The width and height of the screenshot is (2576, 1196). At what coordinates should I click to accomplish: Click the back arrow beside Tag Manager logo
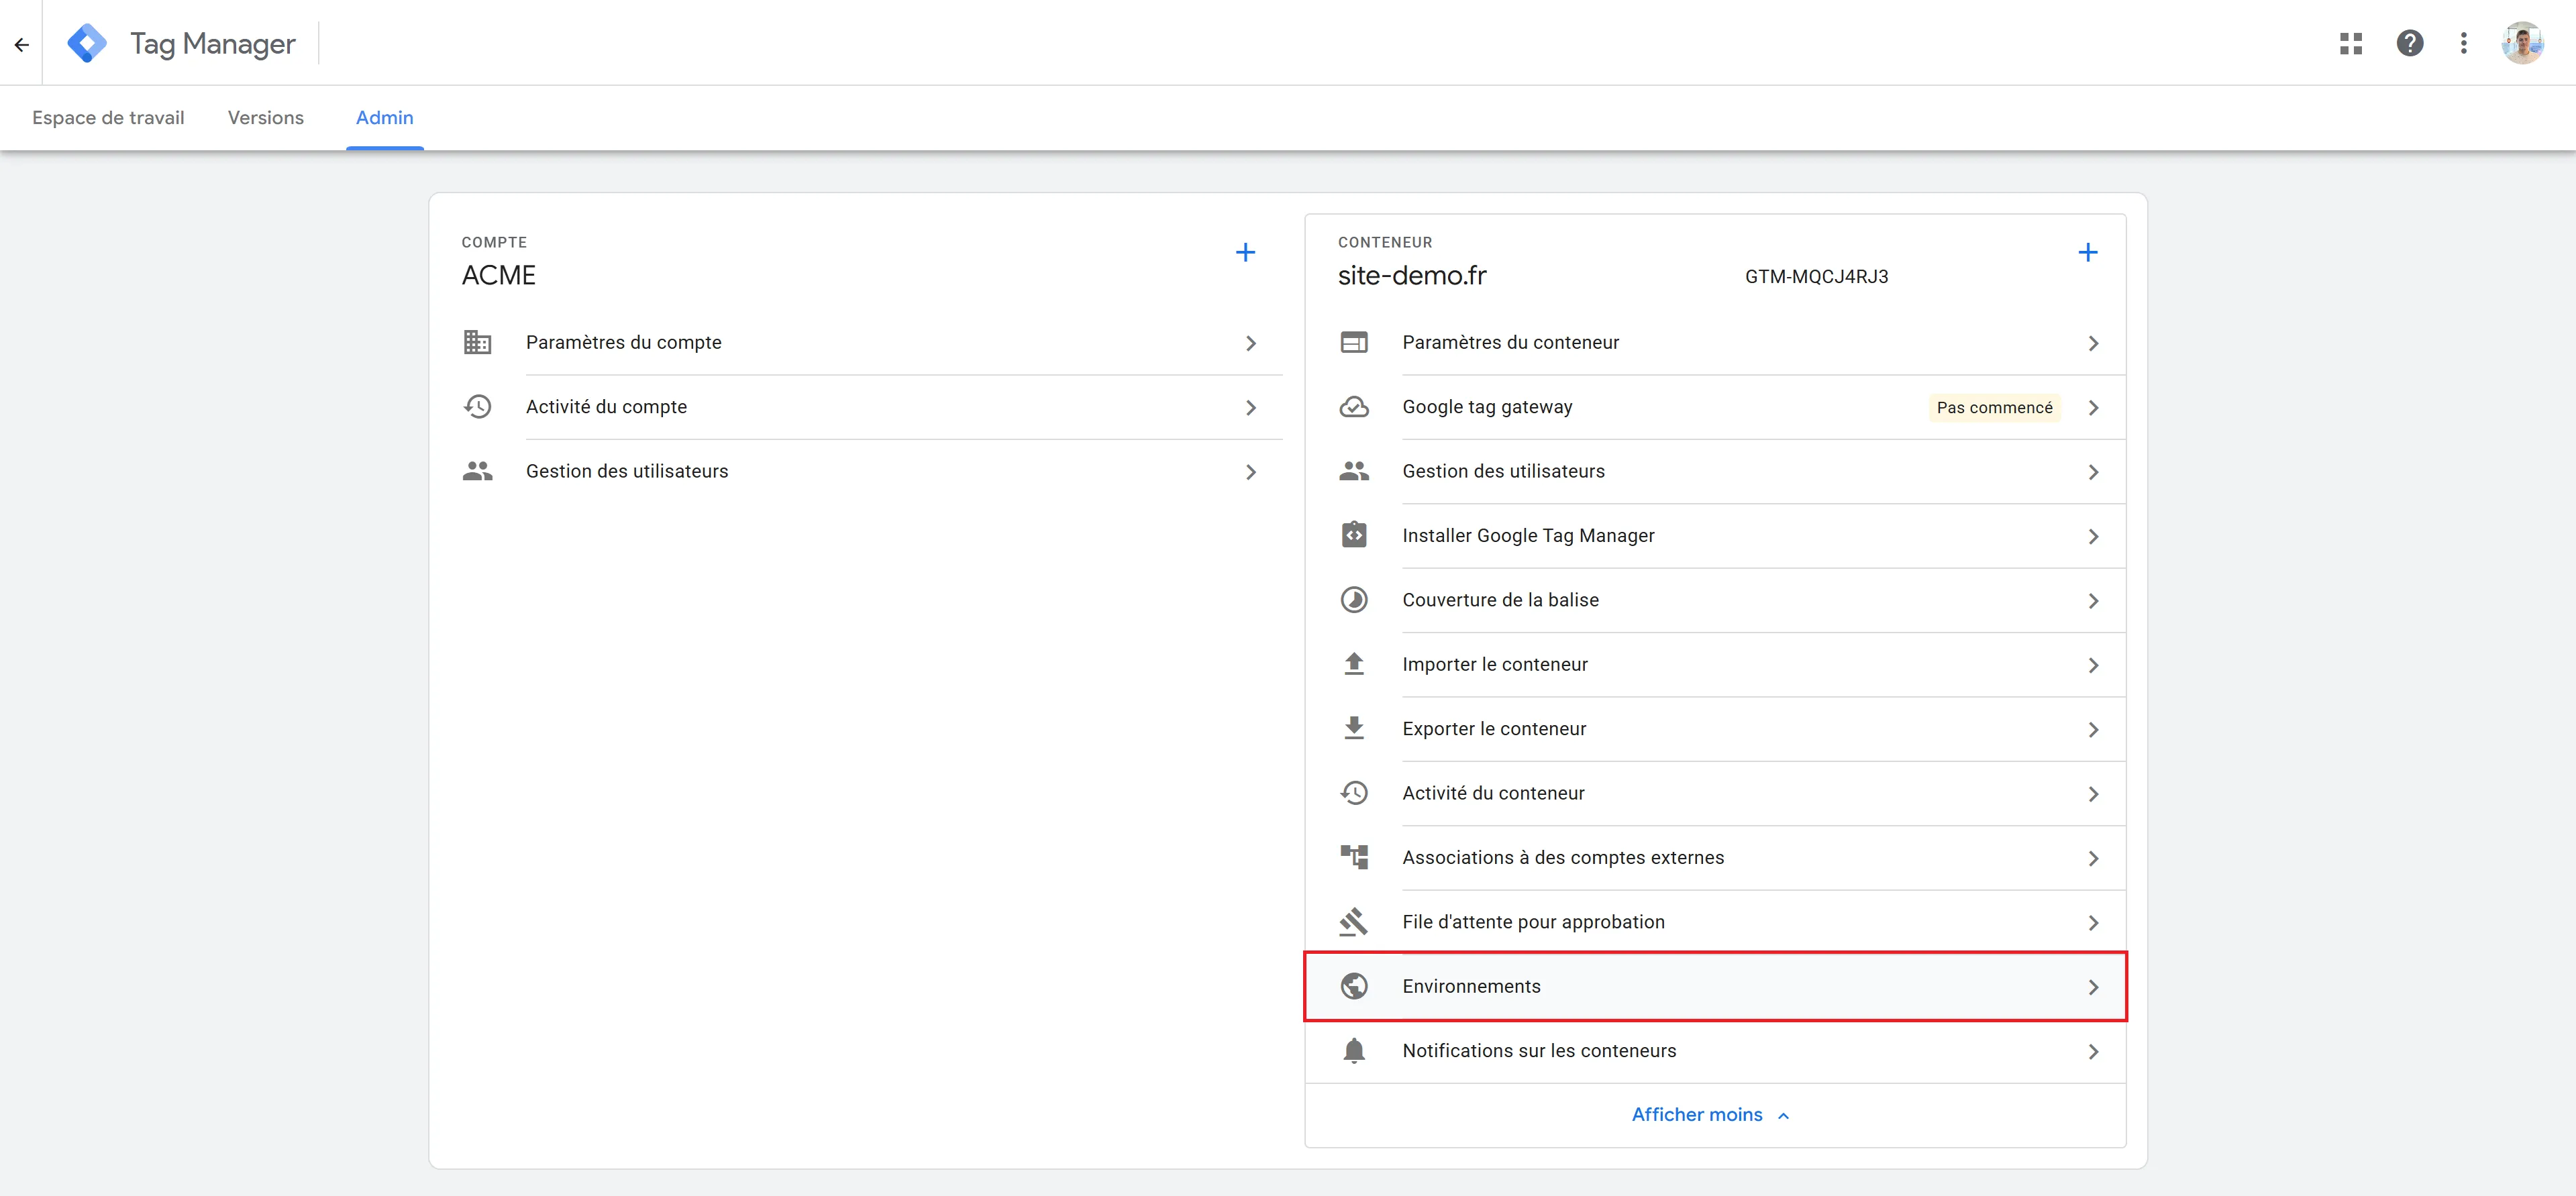[x=21, y=44]
